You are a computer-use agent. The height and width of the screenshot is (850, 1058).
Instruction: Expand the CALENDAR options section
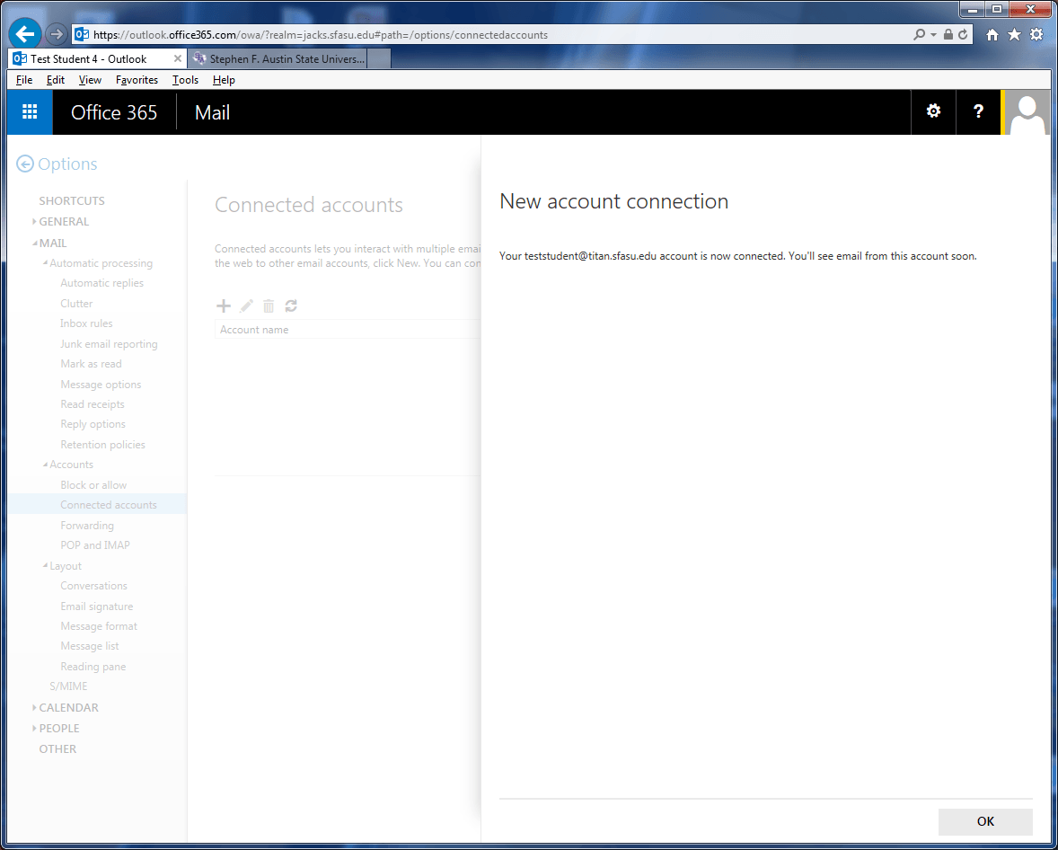pos(67,708)
